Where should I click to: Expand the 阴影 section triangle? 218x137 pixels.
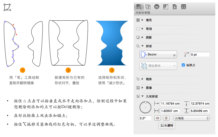coord(142,37)
